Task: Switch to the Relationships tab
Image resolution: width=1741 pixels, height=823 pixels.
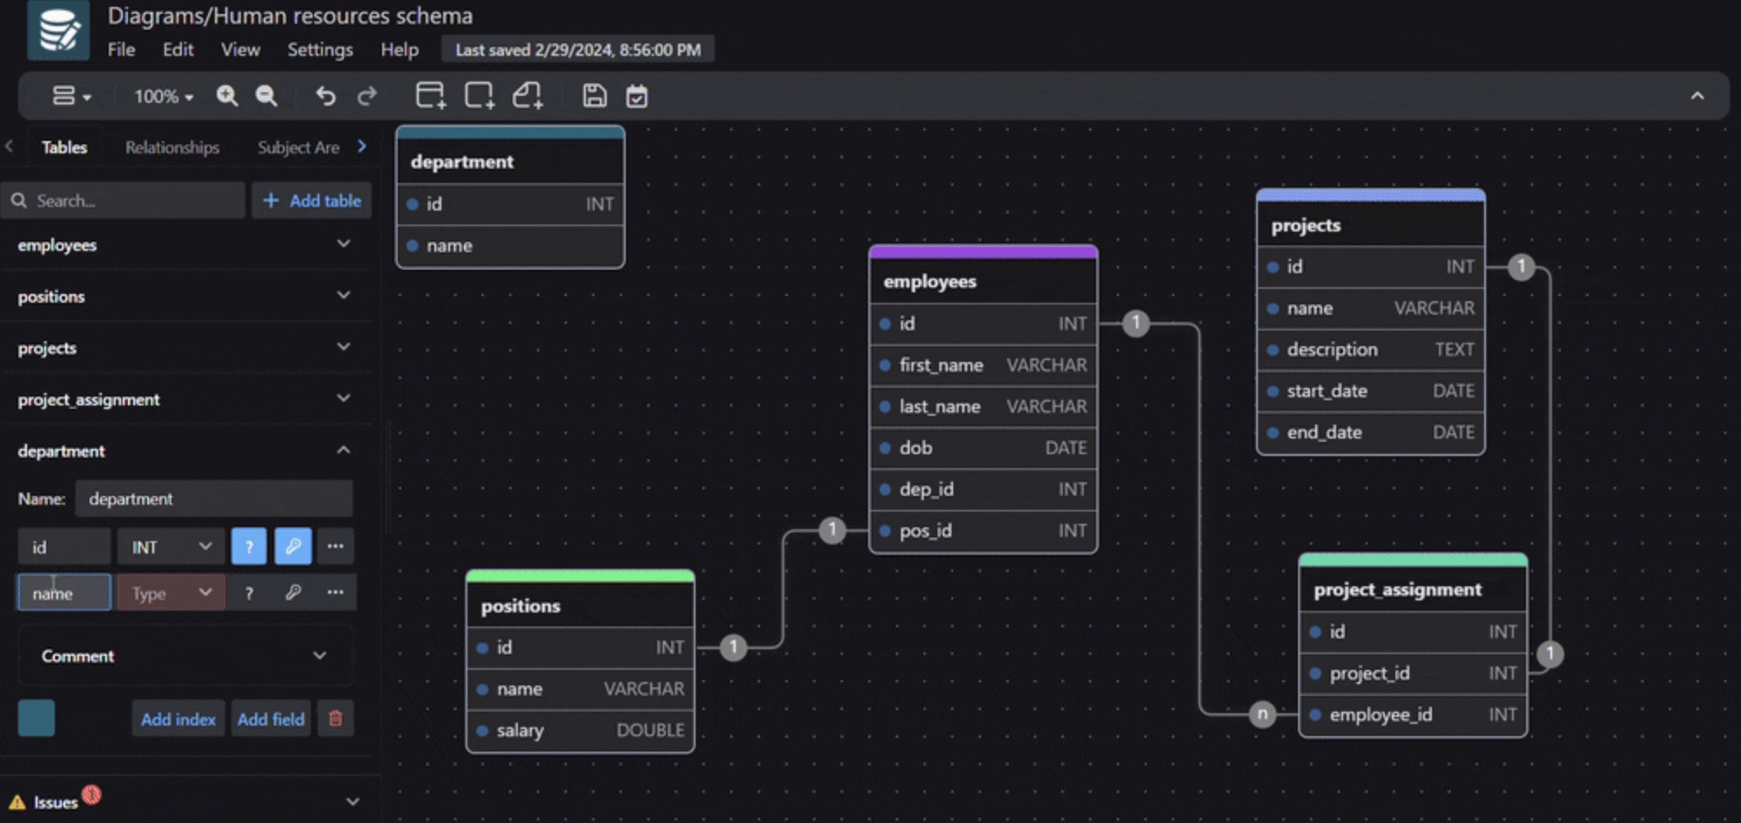Action: click(172, 147)
